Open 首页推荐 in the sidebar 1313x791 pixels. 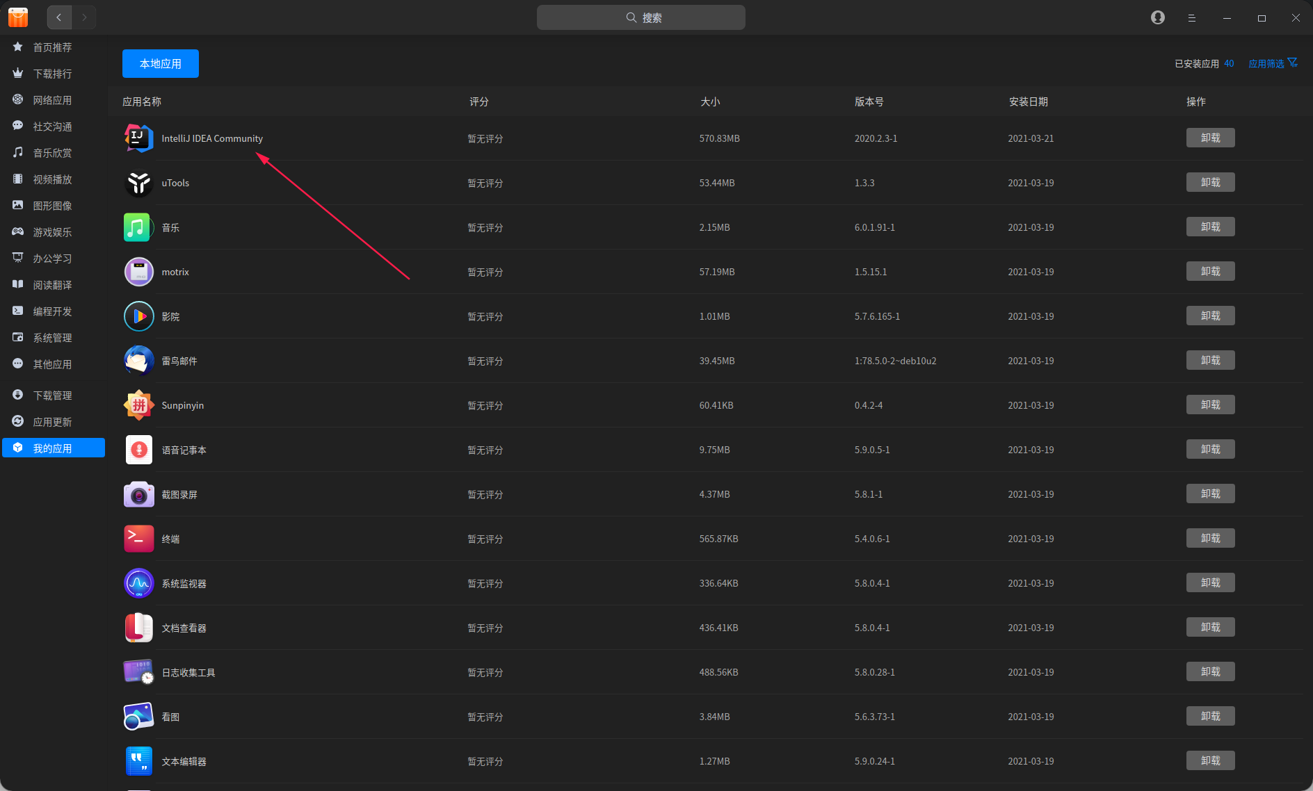54,47
